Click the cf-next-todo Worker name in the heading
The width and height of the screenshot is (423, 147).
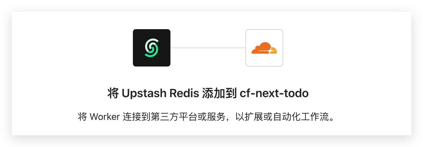point(274,94)
